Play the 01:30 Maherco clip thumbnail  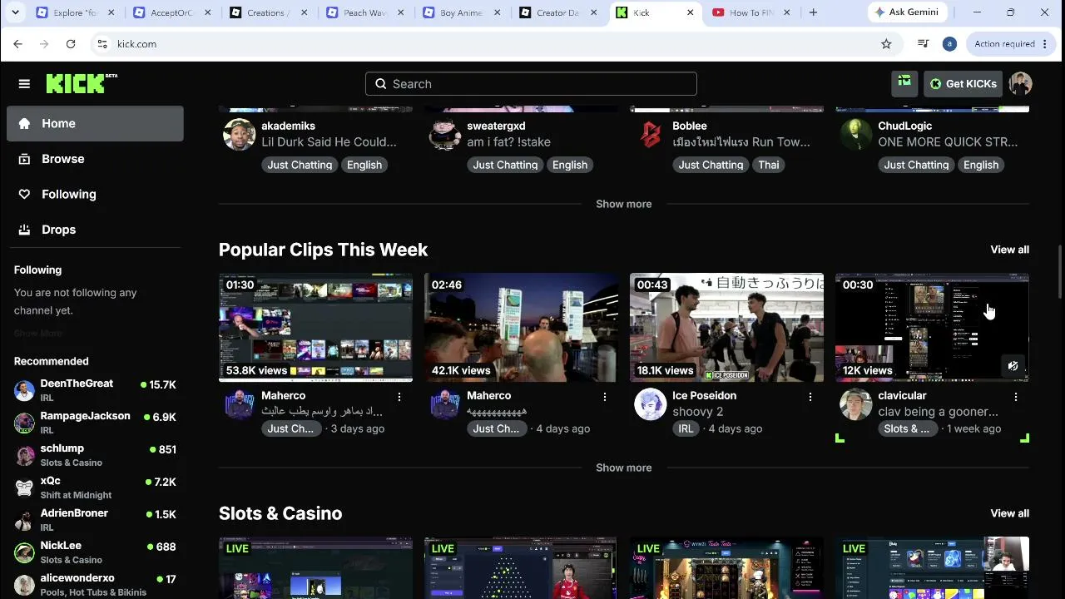(x=315, y=328)
